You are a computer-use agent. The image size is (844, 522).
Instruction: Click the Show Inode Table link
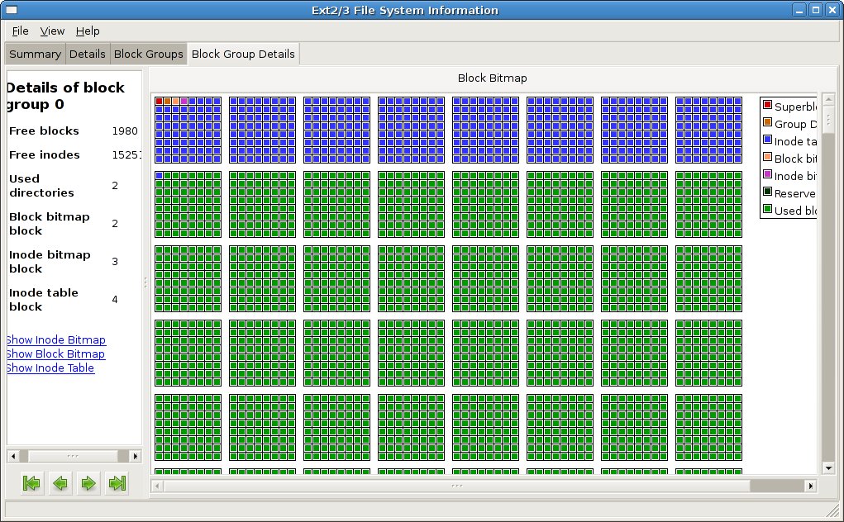(x=50, y=368)
